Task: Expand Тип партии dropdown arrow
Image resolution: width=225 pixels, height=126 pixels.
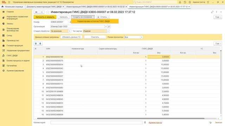Action: (108, 31)
